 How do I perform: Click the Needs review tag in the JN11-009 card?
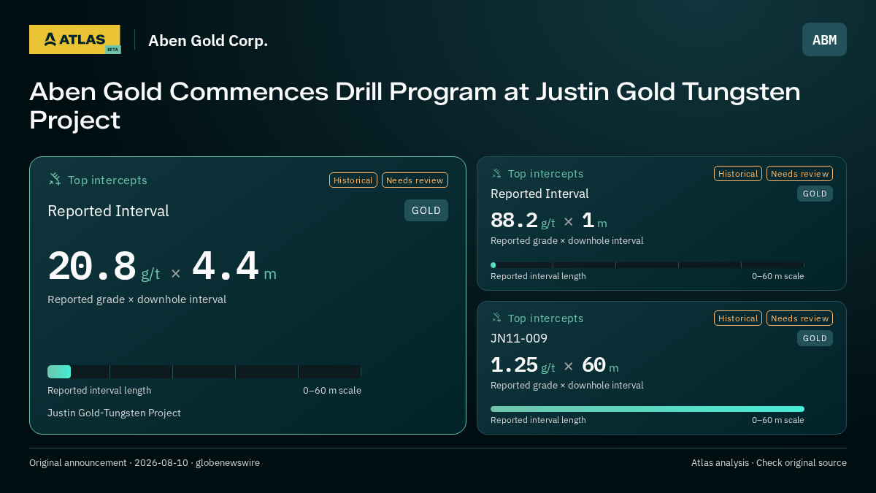click(x=799, y=318)
